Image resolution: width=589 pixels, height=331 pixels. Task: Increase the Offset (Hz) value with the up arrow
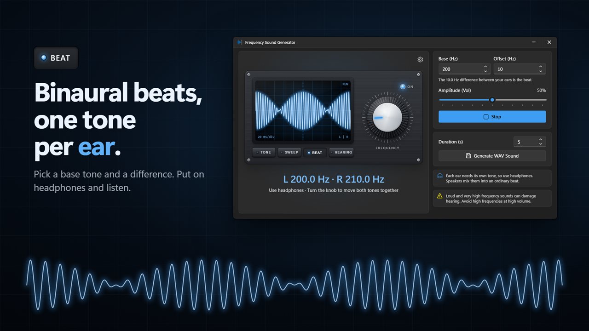coord(541,67)
